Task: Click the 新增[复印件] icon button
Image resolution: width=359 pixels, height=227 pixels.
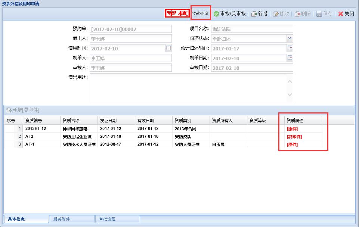Action: click(8, 110)
